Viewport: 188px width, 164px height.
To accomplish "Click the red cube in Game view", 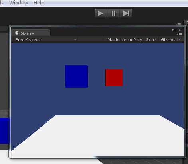I will coord(114,78).
